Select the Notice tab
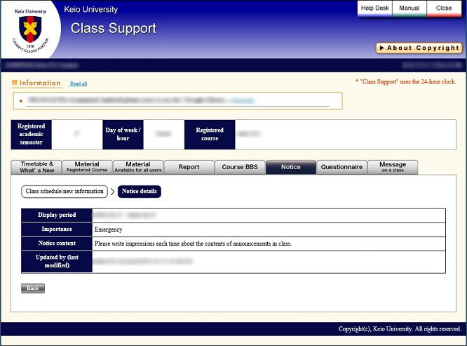The height and width of the screenshot is (346, 467). point(290,167)
